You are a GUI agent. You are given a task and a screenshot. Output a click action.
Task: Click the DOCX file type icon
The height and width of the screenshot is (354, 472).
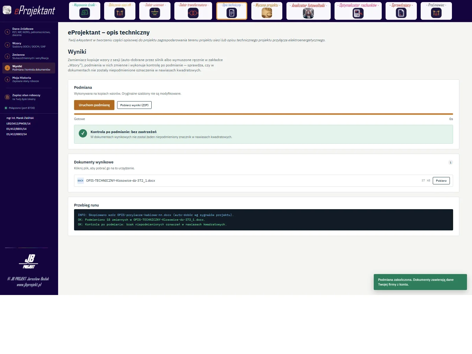tap(81, 181)
